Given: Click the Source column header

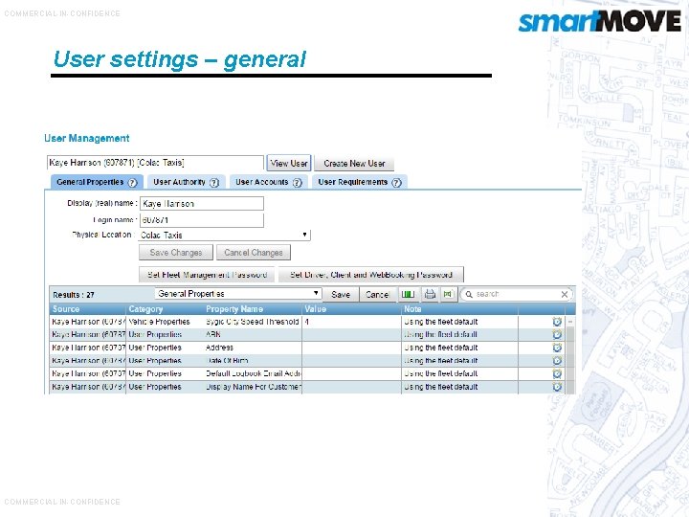Looking at the screenshot, I should [87, 309].
